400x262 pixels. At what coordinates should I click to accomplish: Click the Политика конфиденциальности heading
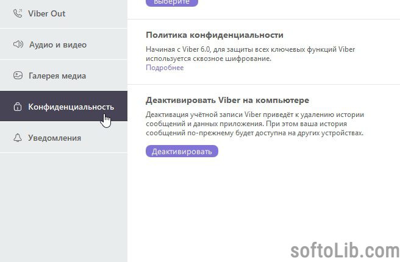215,35
